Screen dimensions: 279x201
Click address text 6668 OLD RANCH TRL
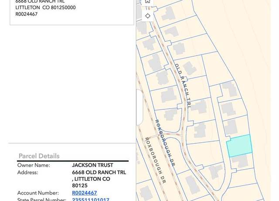(99, 172)
